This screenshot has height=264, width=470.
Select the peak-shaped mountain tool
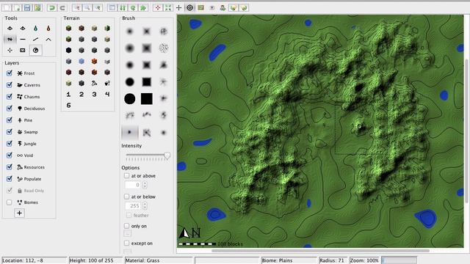point(48,39)
